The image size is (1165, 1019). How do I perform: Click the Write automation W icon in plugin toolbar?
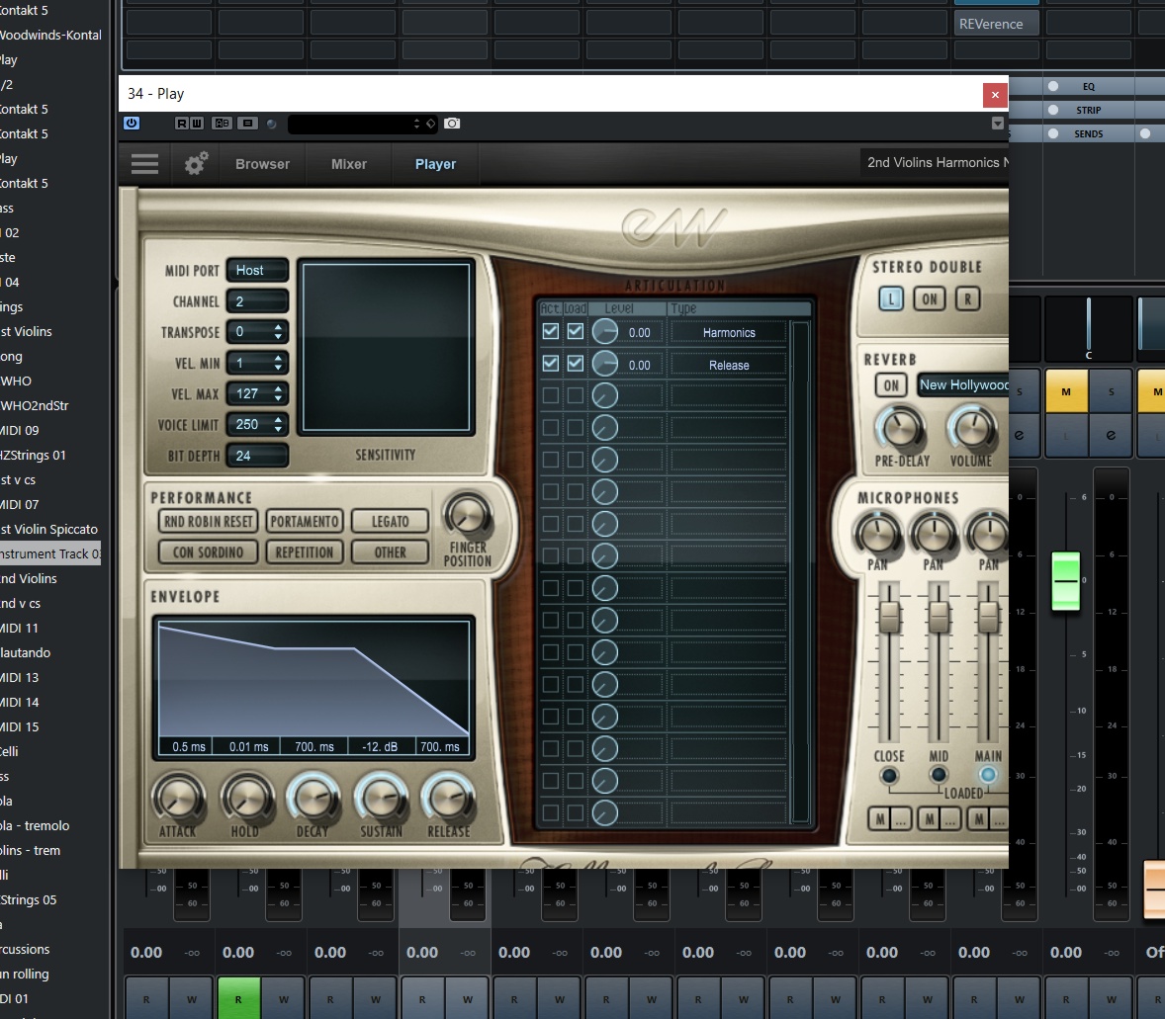pos(196,124)
